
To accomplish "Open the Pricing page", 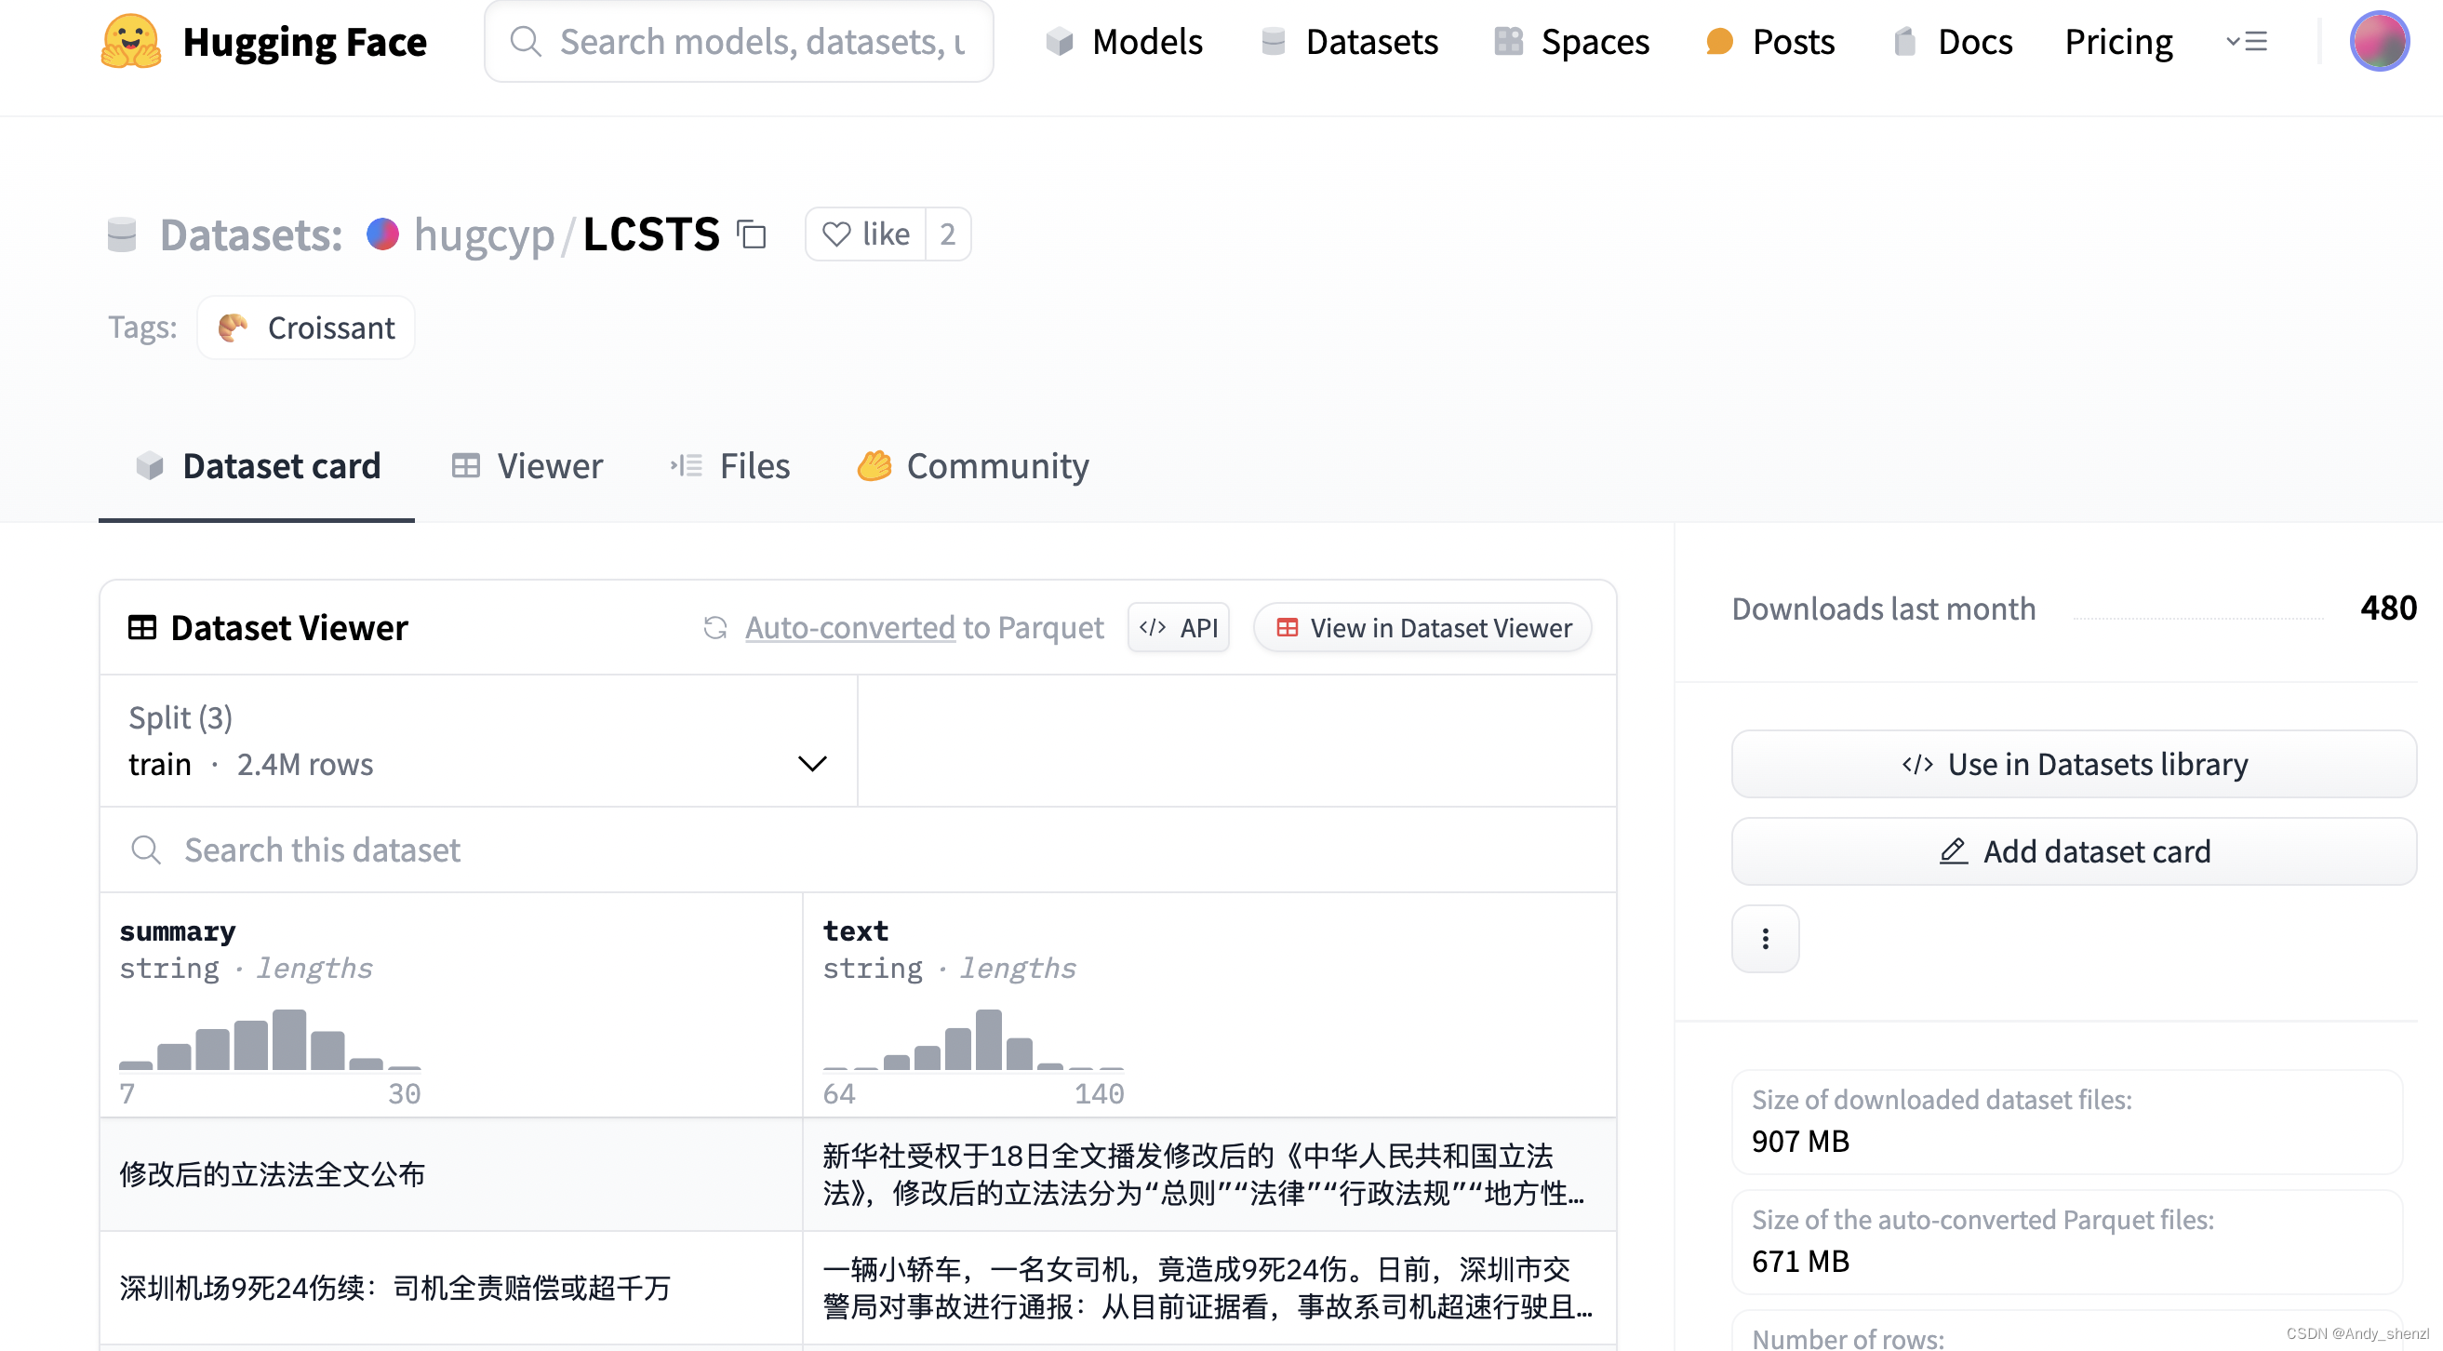I will click(2118, 42).
